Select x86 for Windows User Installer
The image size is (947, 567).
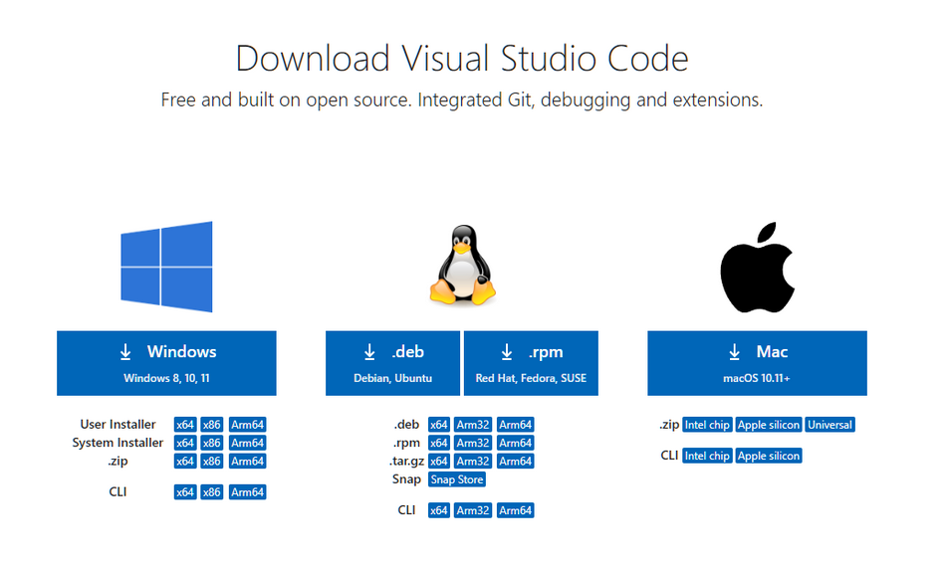point(212,425)
